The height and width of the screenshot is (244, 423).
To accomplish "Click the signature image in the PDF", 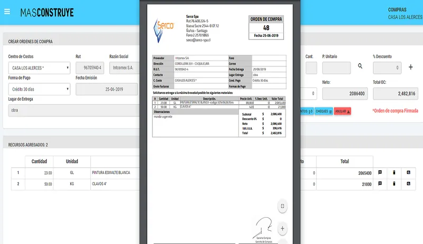I will pyautogui.click(x=263, y=227).
